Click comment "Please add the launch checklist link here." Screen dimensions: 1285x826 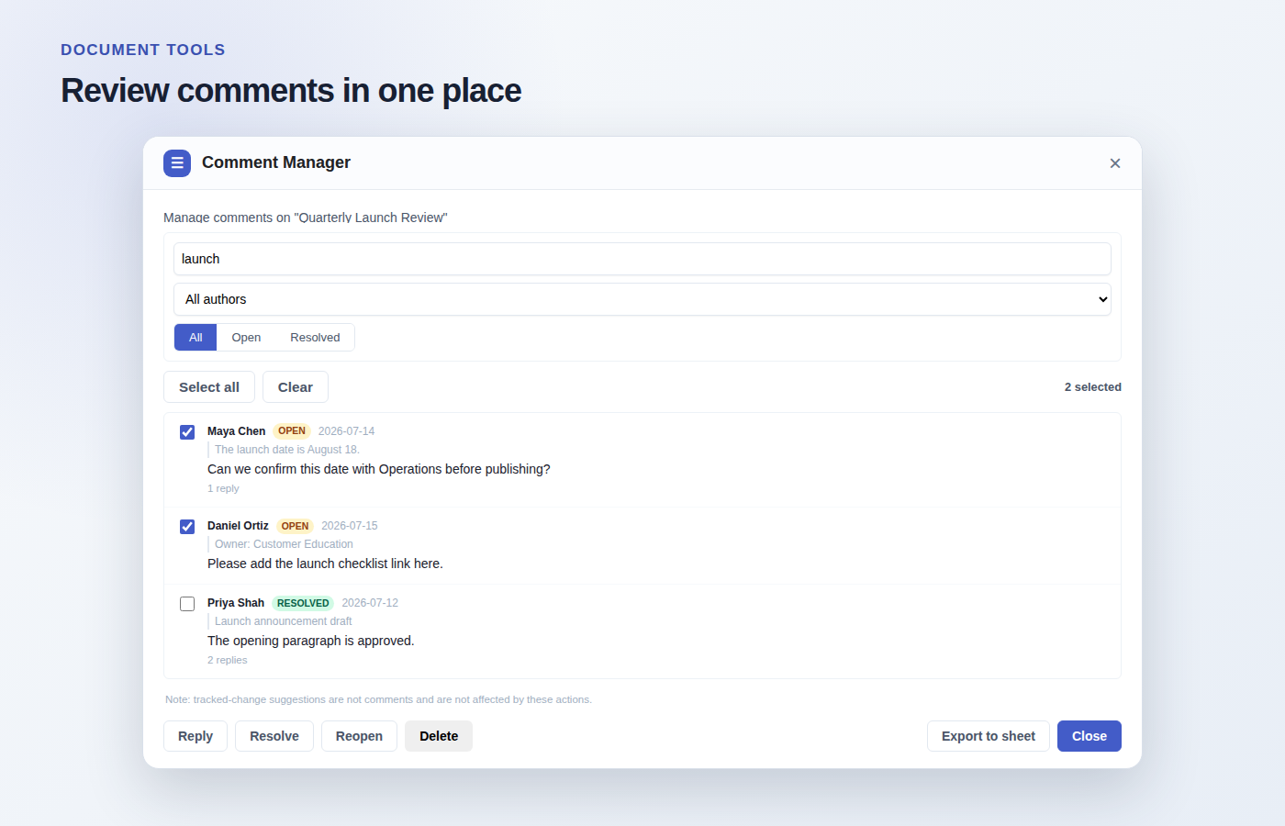pyautogui.click(x=325, y=564)
